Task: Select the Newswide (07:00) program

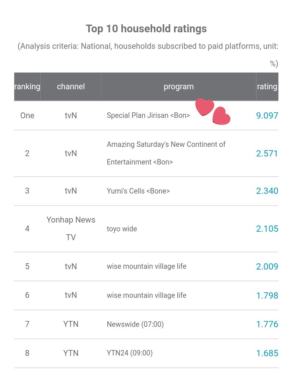Action: 135,324
